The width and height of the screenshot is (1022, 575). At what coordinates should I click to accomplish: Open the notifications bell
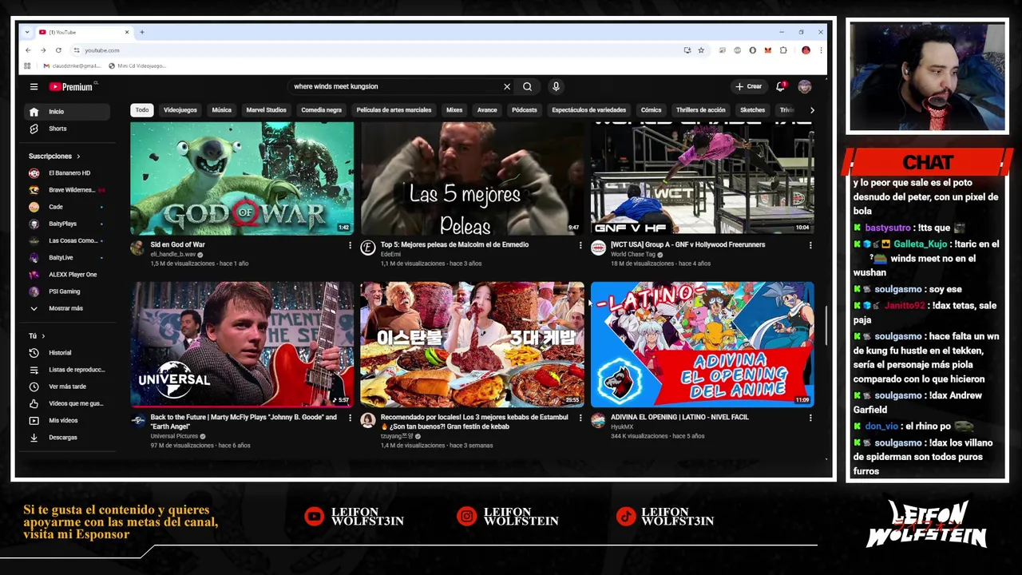pyautogui.click(x=780, y=86)
